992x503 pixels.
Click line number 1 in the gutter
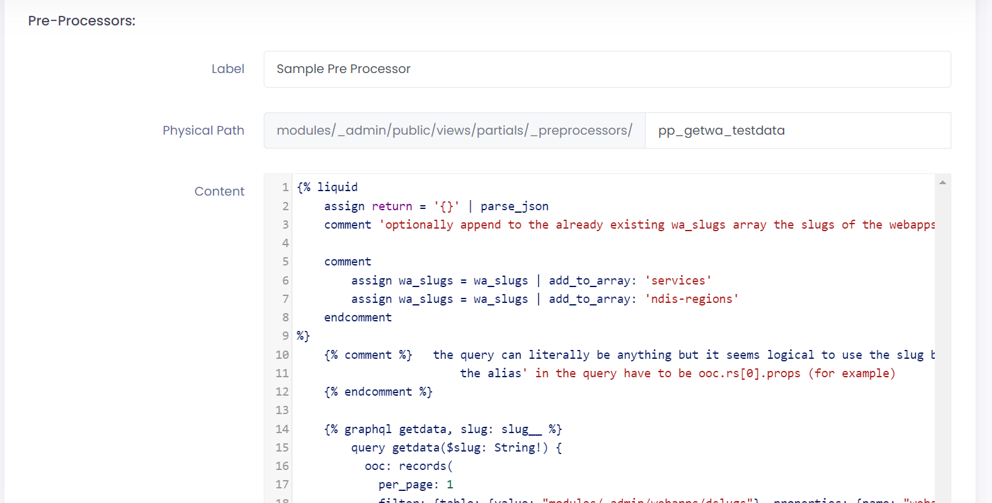(285, 187)
